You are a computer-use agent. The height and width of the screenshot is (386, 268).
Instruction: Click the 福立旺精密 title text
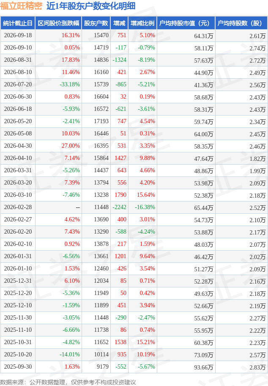[21, 6]
